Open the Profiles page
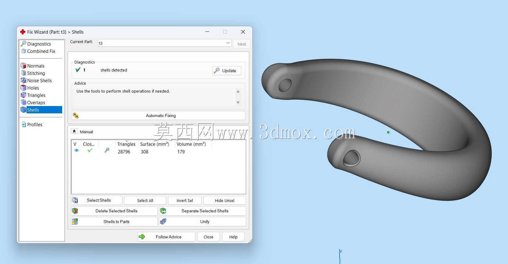The width and height of the screenshot is (508, 264). (35, 124)
